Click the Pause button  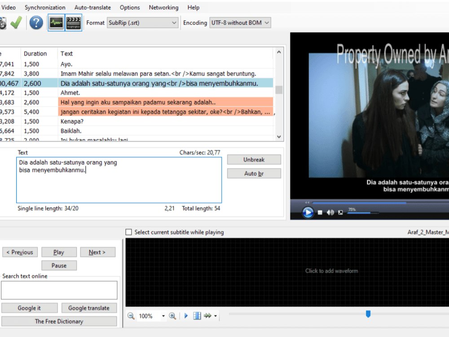point(59,266)
